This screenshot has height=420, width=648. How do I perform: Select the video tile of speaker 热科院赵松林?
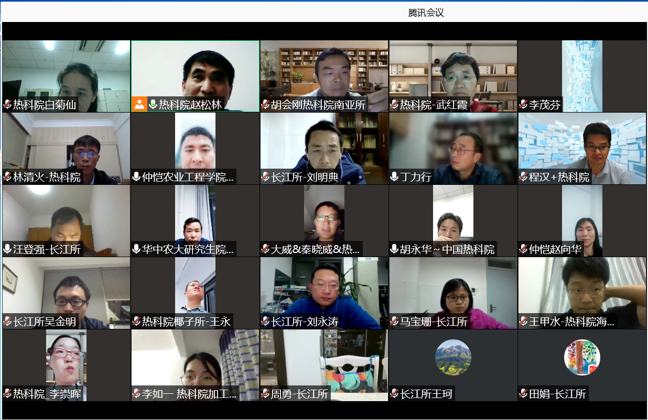[195, 76]
